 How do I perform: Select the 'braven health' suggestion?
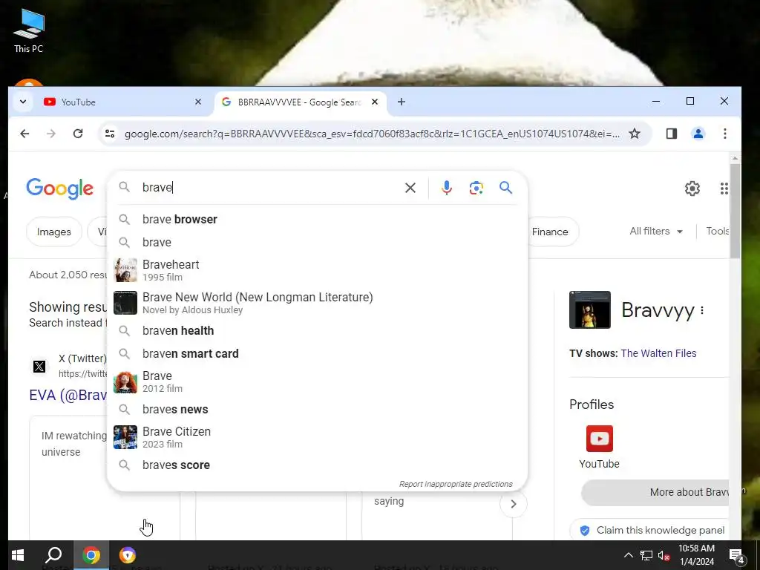[x=317, y=330]
